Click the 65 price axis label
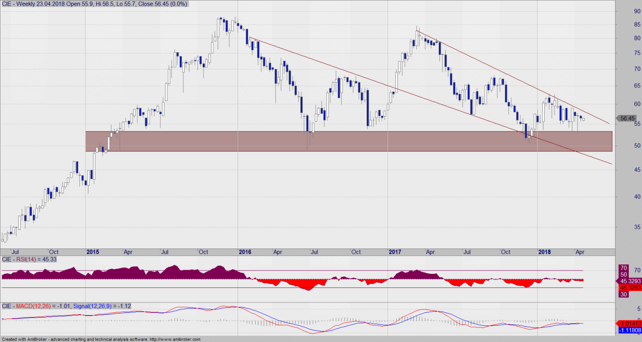Screen dimensions: 642x342 (x=638, y=85)
